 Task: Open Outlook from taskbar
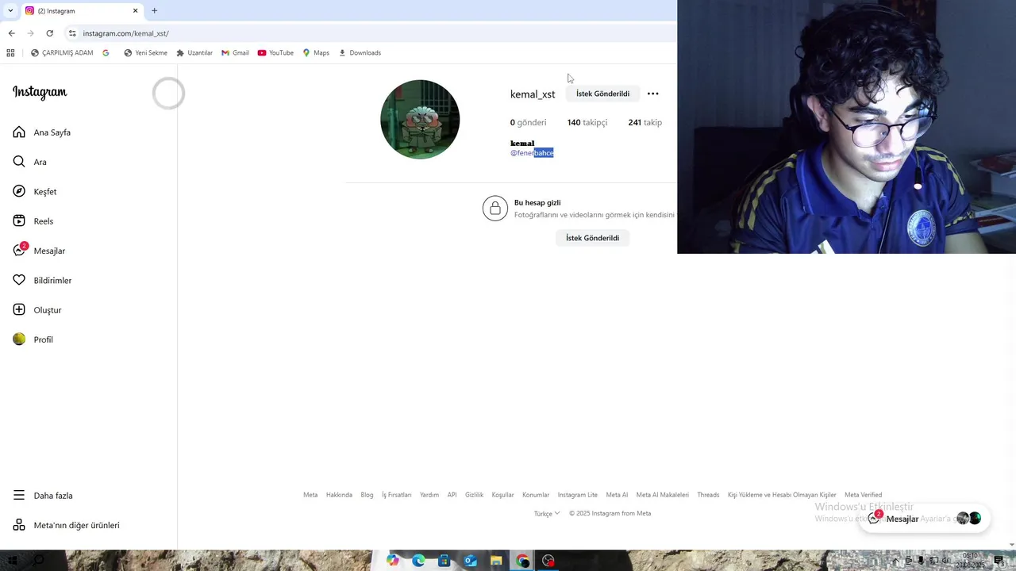pos(470,561)
